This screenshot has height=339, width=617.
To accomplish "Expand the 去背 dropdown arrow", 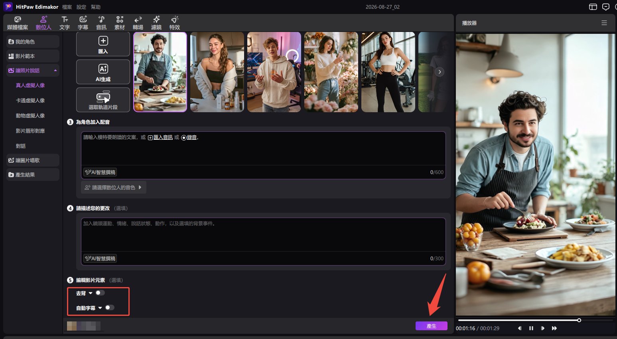I will pos(91,293).
